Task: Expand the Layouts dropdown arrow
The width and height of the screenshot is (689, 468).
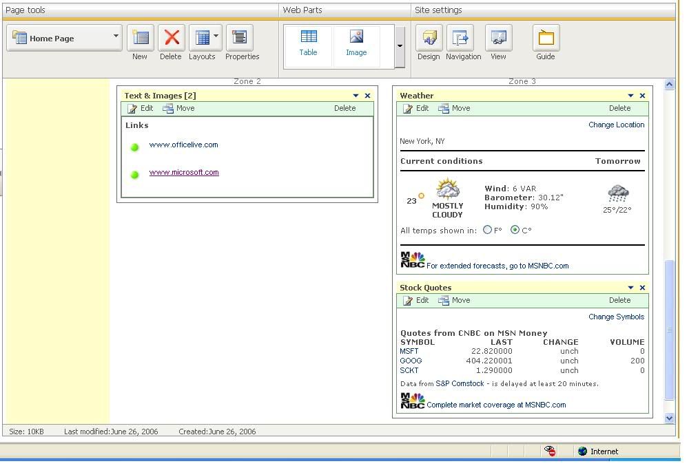Action: pyautogui.click(x=216, y=36)
